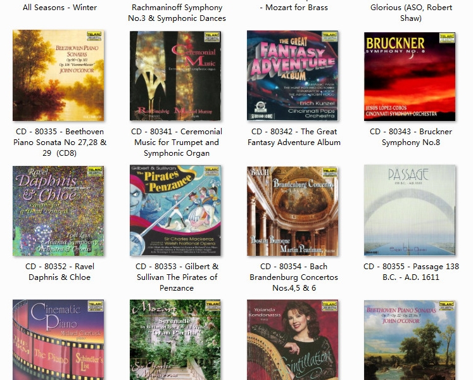The image size is (473, 380).
Task: Open the Bach Brandenburg Concertos cover
Action: click(x=293, y=211)
